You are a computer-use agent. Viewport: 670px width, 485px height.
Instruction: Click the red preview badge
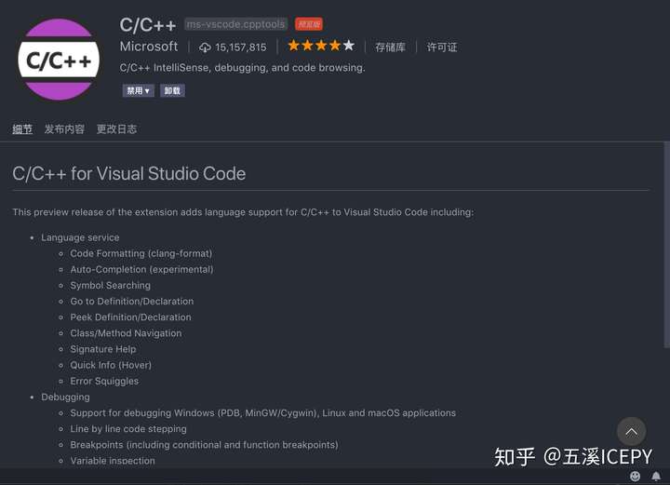click(x=309, y=24)
